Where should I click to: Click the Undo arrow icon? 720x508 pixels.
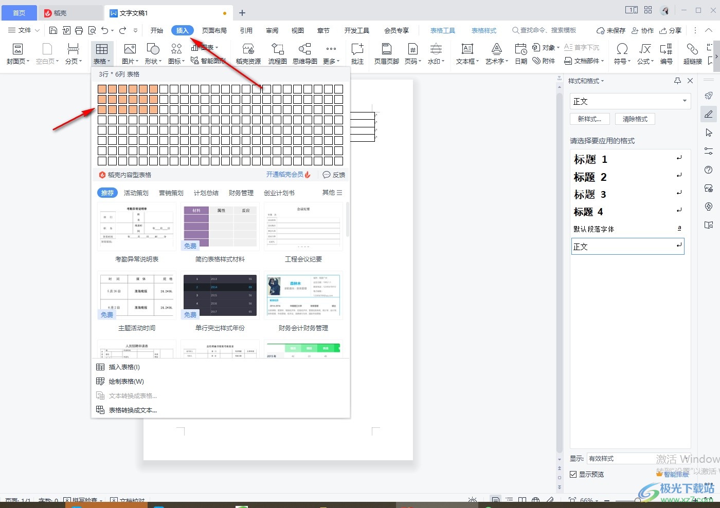coord(105,30)
